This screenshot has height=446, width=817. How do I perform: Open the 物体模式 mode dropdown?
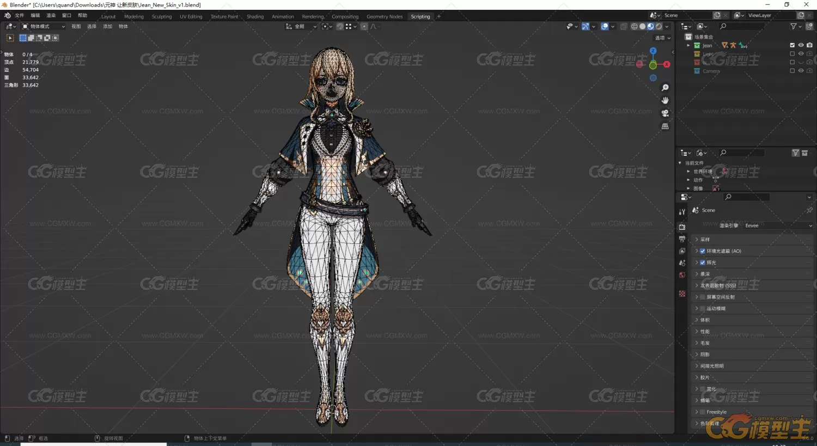pyautogui.click(x=43, y=26)
